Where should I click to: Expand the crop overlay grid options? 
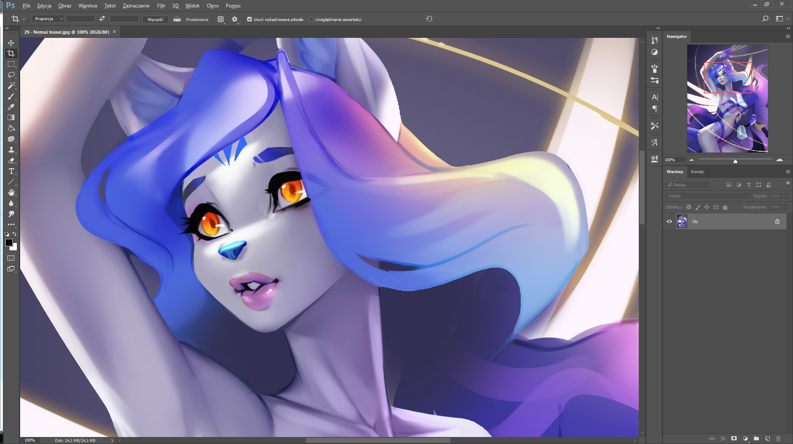221,19
